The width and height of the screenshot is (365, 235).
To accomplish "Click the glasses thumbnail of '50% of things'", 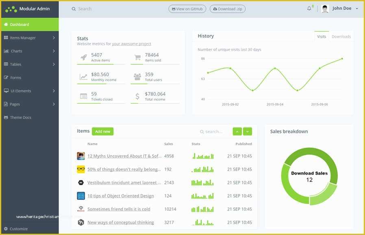I will pos(81,169).
